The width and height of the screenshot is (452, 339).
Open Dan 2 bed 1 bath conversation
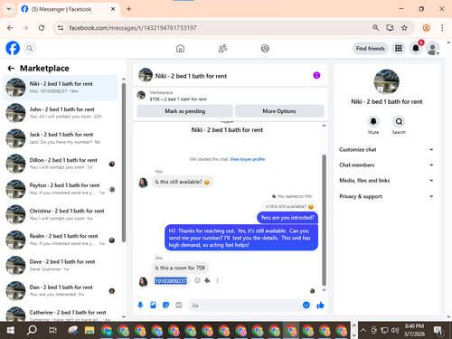(61, 291)
